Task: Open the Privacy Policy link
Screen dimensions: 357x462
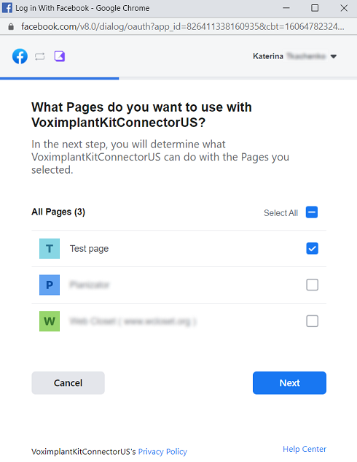Action: point(162,452)
